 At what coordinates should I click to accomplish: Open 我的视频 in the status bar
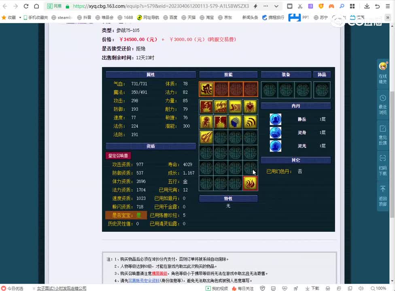[x=217, y=288]
